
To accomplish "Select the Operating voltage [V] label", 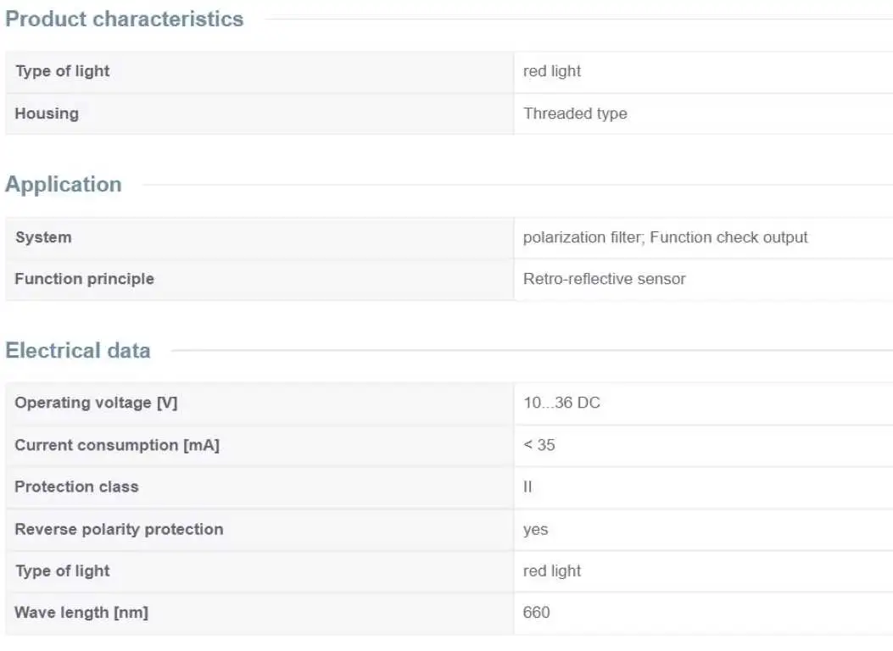I will (x=96, y=403).
